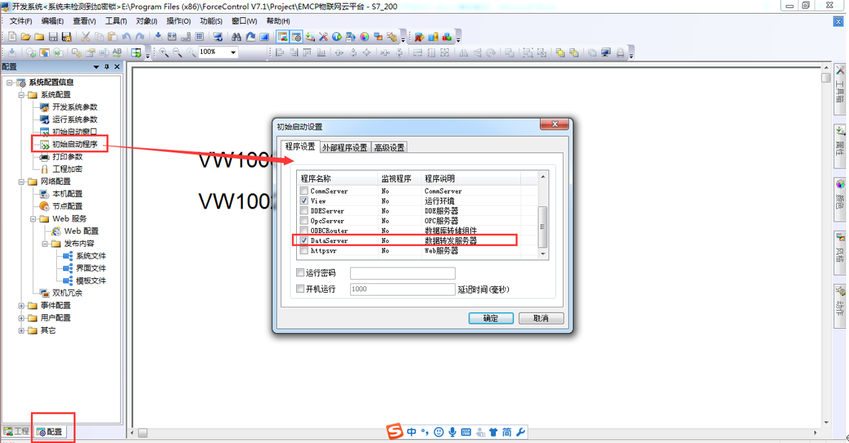Enable the httpsvr program checkbox
The width and height of the screenshot is (849, 443).
304,250
